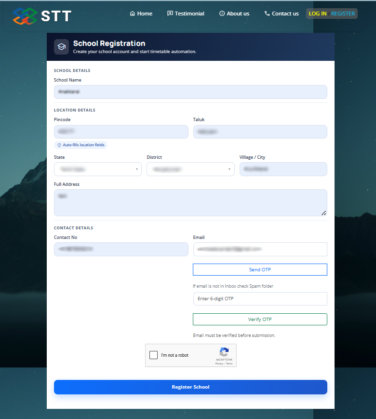Viewport: 376px width, 419px height.
Task: Click the LOCATION DETAILS section label
Action: (x=74, y=110)
